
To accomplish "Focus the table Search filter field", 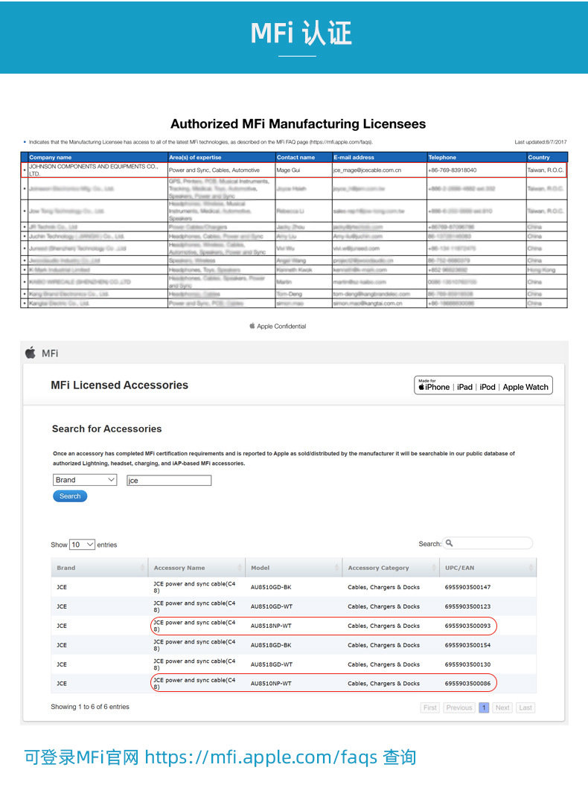I will (x=488, y=543).
